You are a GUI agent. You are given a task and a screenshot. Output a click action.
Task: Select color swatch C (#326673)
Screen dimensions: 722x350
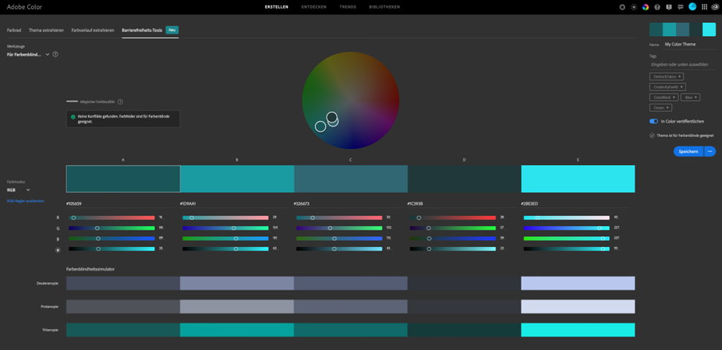pos(351,179)
